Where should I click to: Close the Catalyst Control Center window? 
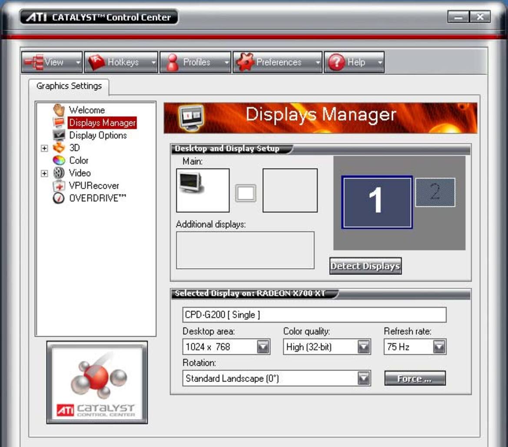(480, 17)
